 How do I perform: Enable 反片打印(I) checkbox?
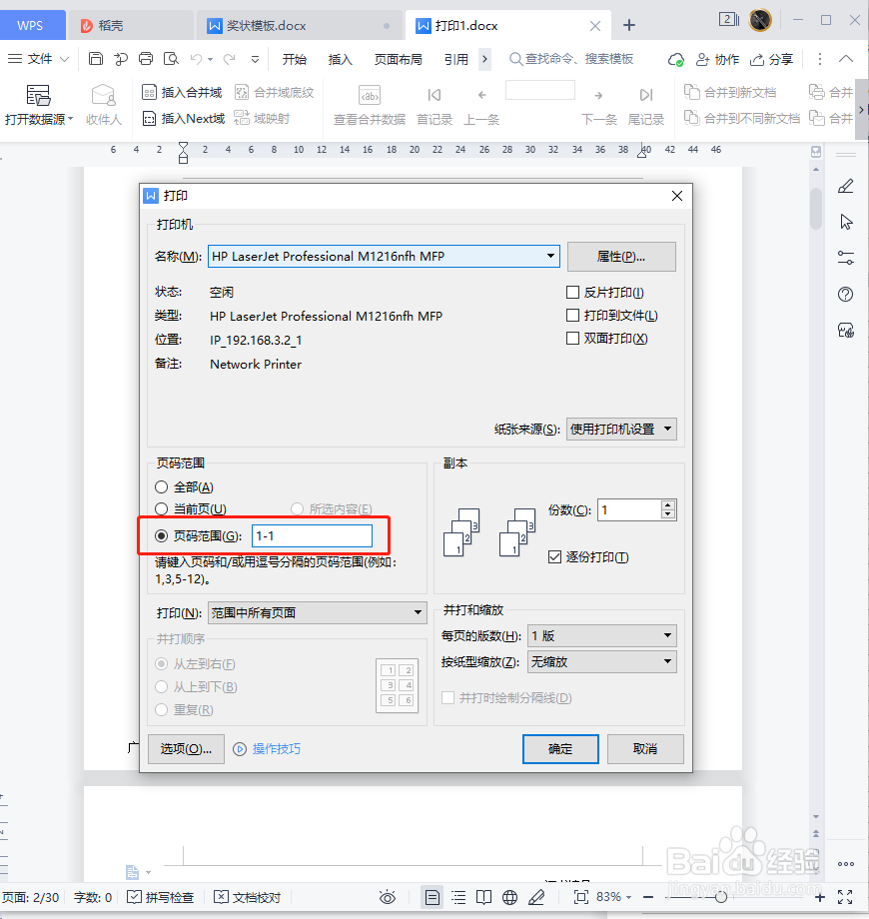click(573, 292)
